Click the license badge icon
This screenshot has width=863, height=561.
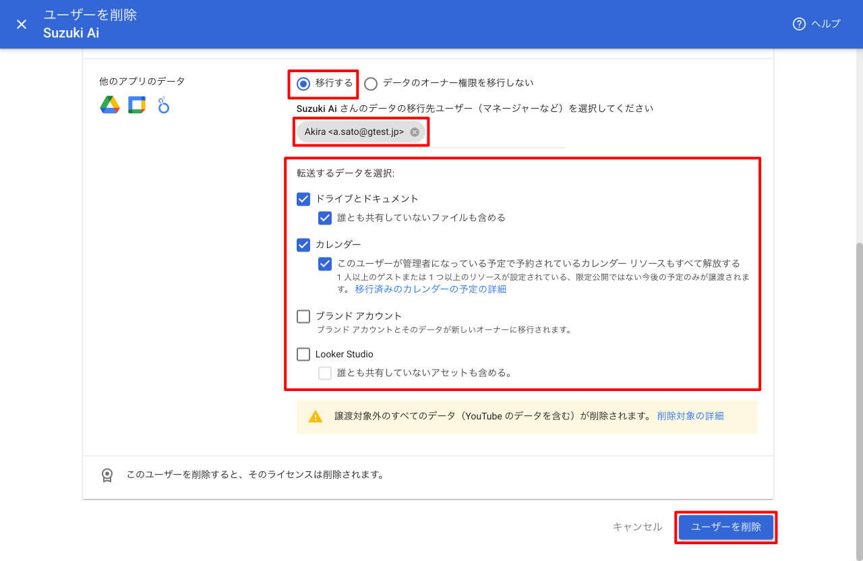coord(107,475)
